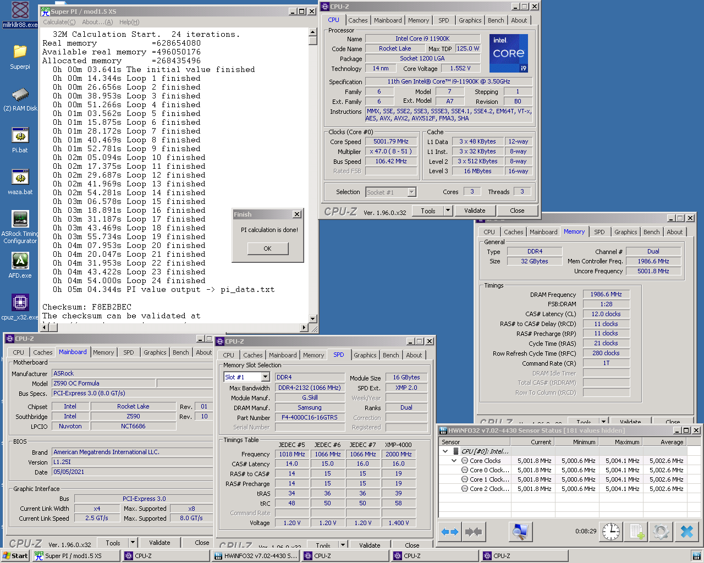Click Tools button in the CPU-Z CPU window
This screenshot has height=563, width=704.
click(x=428, y=210)
